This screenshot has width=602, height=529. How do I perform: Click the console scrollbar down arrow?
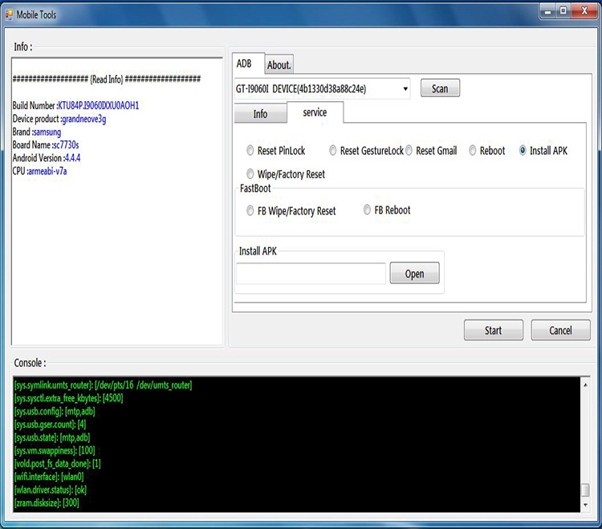[x=585, y=505]
